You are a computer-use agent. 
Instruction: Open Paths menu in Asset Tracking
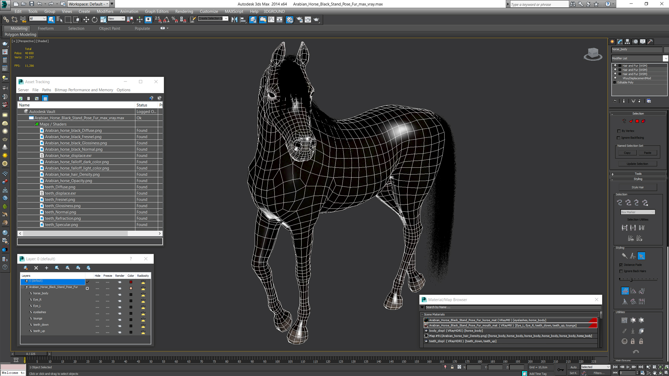pos(46,90)
